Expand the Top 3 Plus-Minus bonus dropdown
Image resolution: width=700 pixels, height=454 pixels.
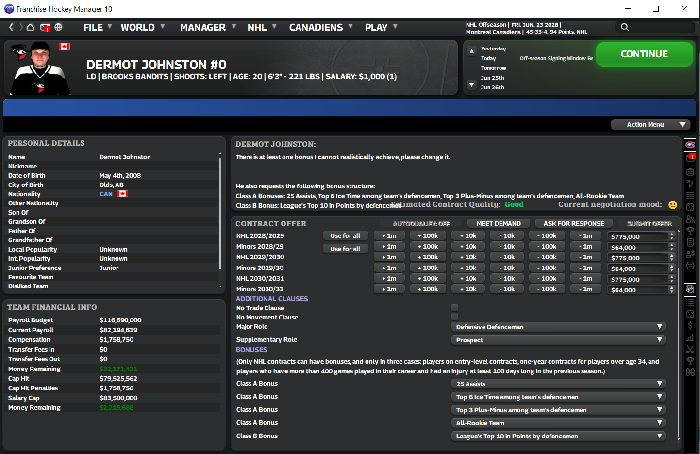[x=558, y=410]
